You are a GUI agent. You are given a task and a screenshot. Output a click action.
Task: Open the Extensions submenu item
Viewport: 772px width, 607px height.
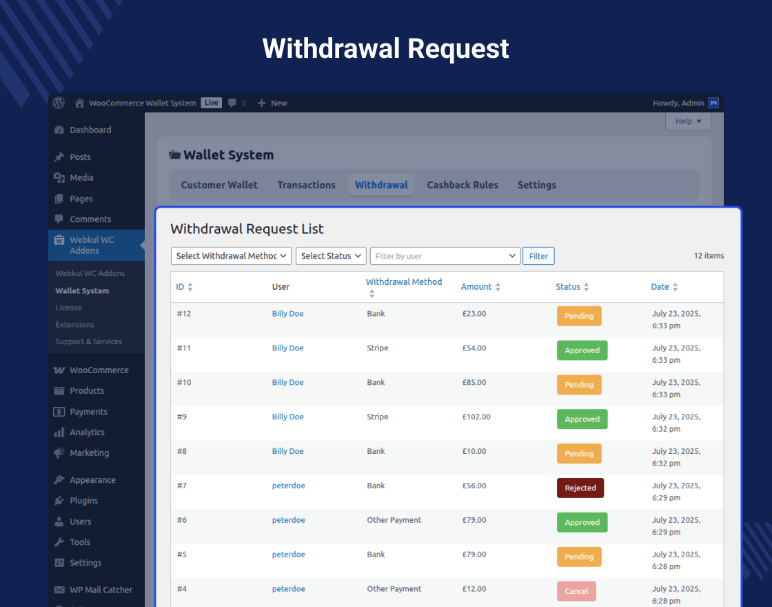click(x=75, y=325)
